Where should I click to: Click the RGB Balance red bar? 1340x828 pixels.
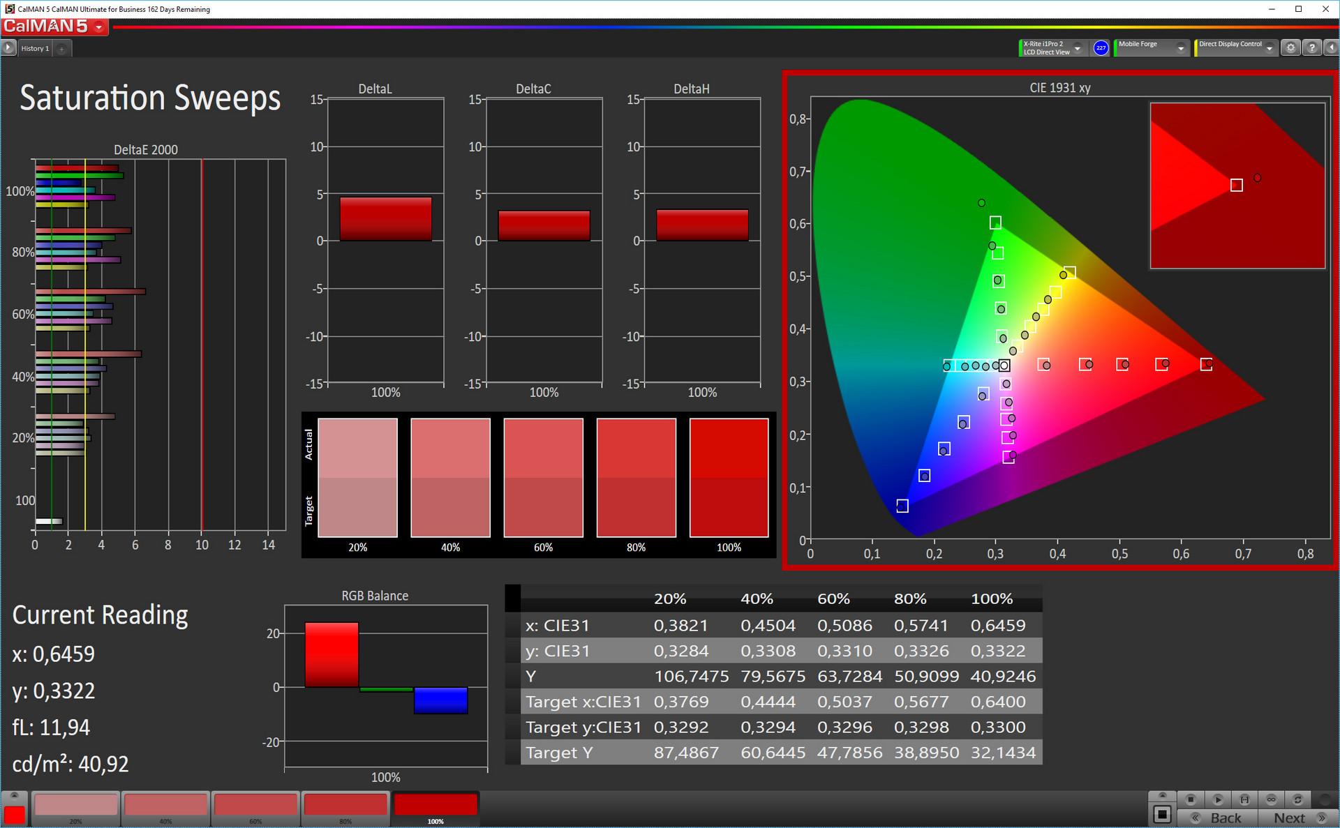click(332, 655)
